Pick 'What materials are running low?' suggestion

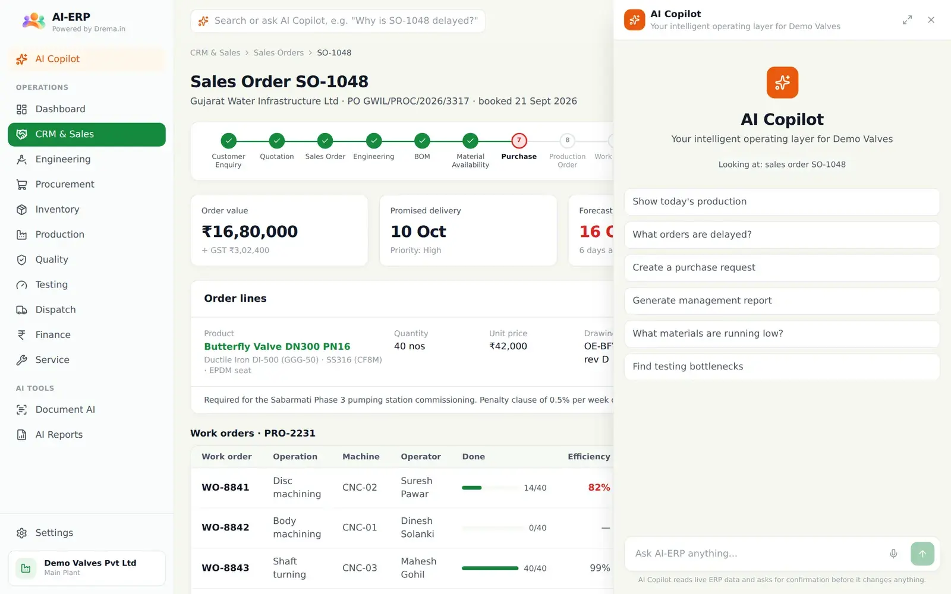782,334
